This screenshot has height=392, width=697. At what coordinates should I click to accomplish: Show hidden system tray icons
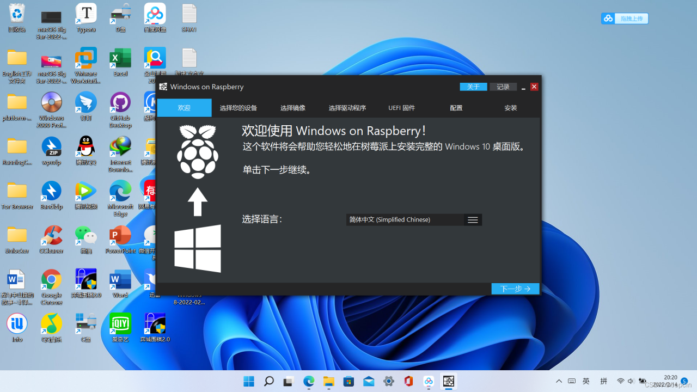[x=559, y=381]
